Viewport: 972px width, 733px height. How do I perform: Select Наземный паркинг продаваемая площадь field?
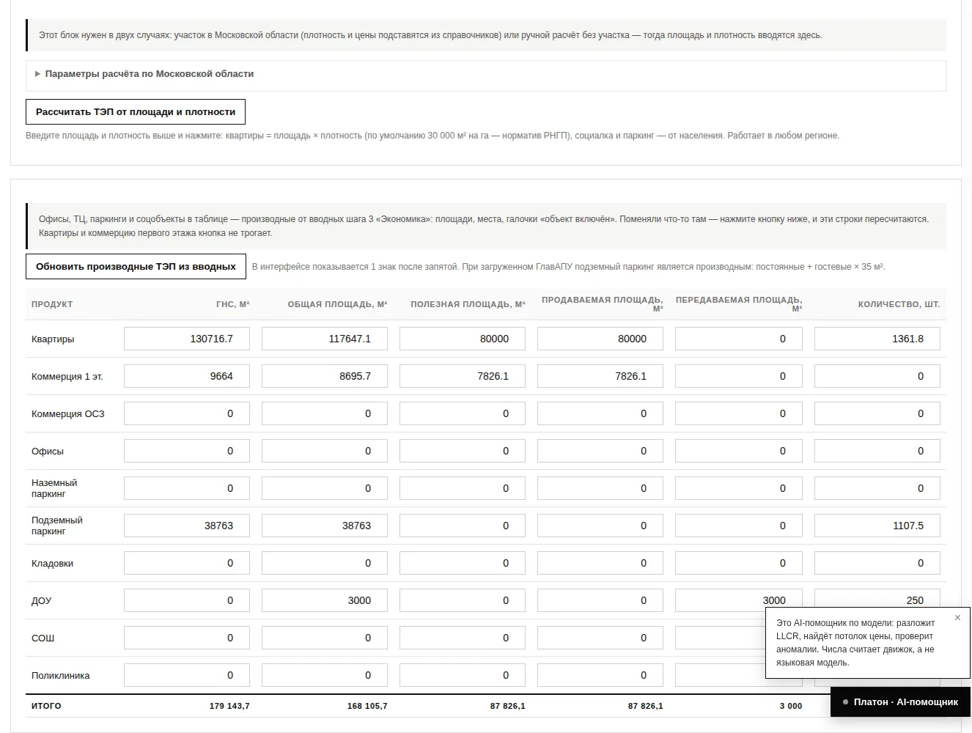pyautogui.click(x=600, y=488)
